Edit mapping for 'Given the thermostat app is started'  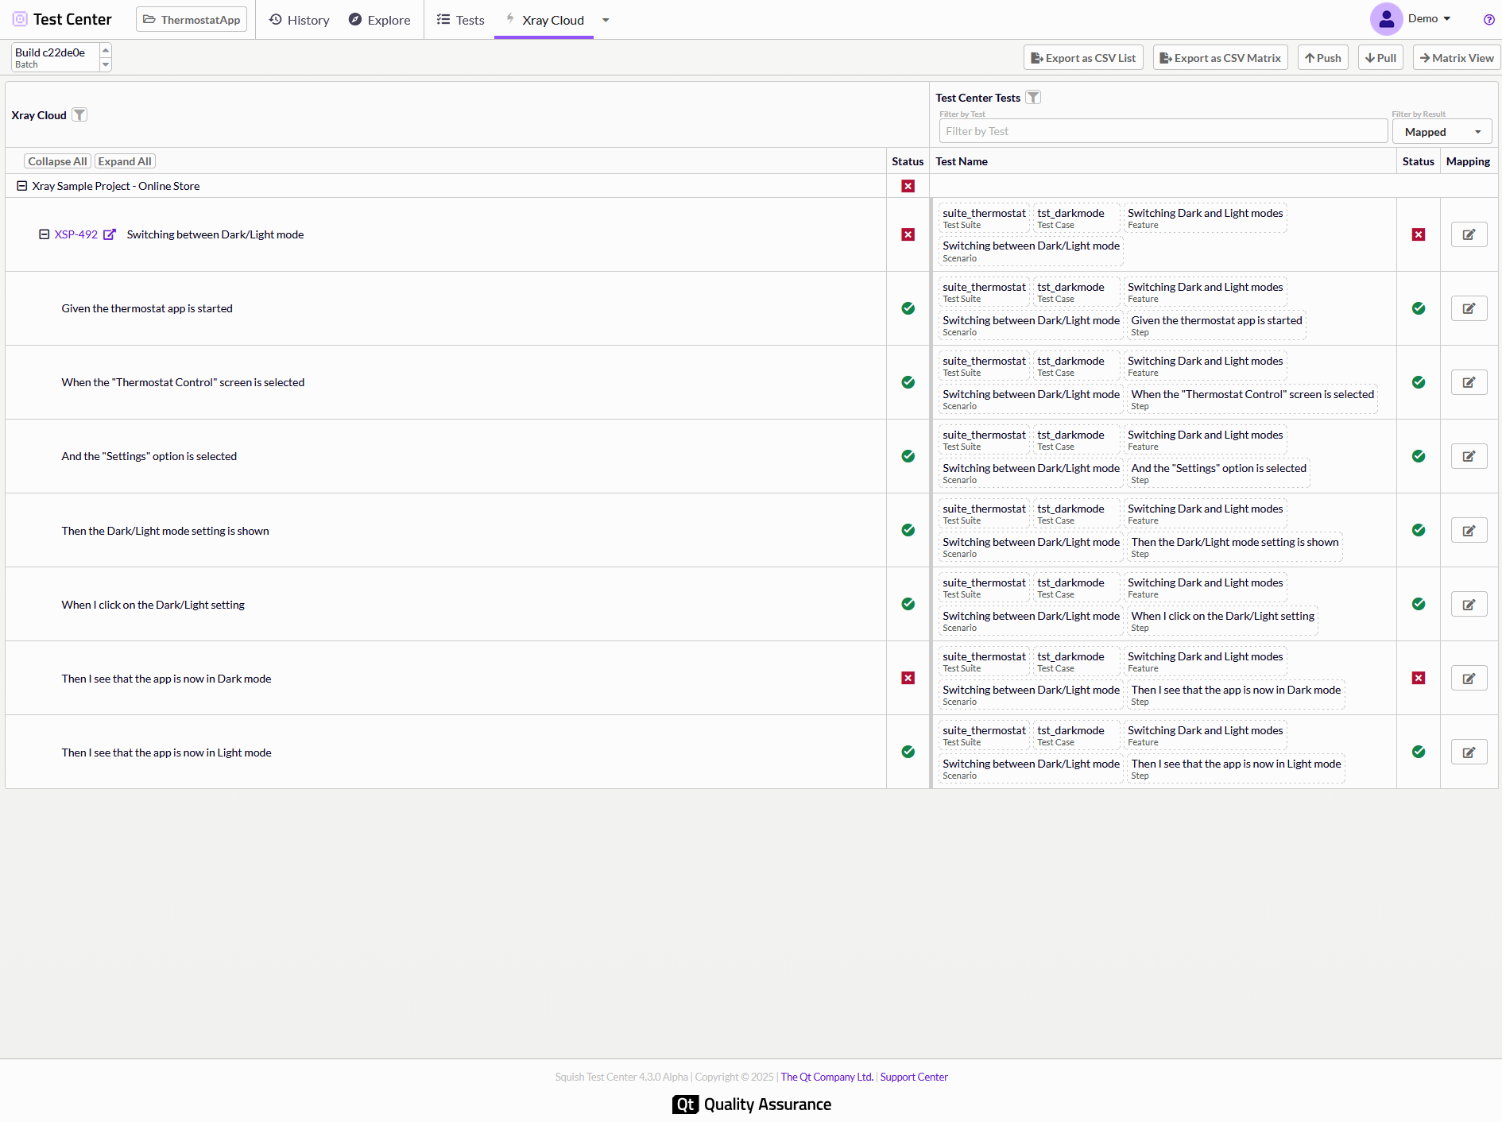pos(1469,308)
